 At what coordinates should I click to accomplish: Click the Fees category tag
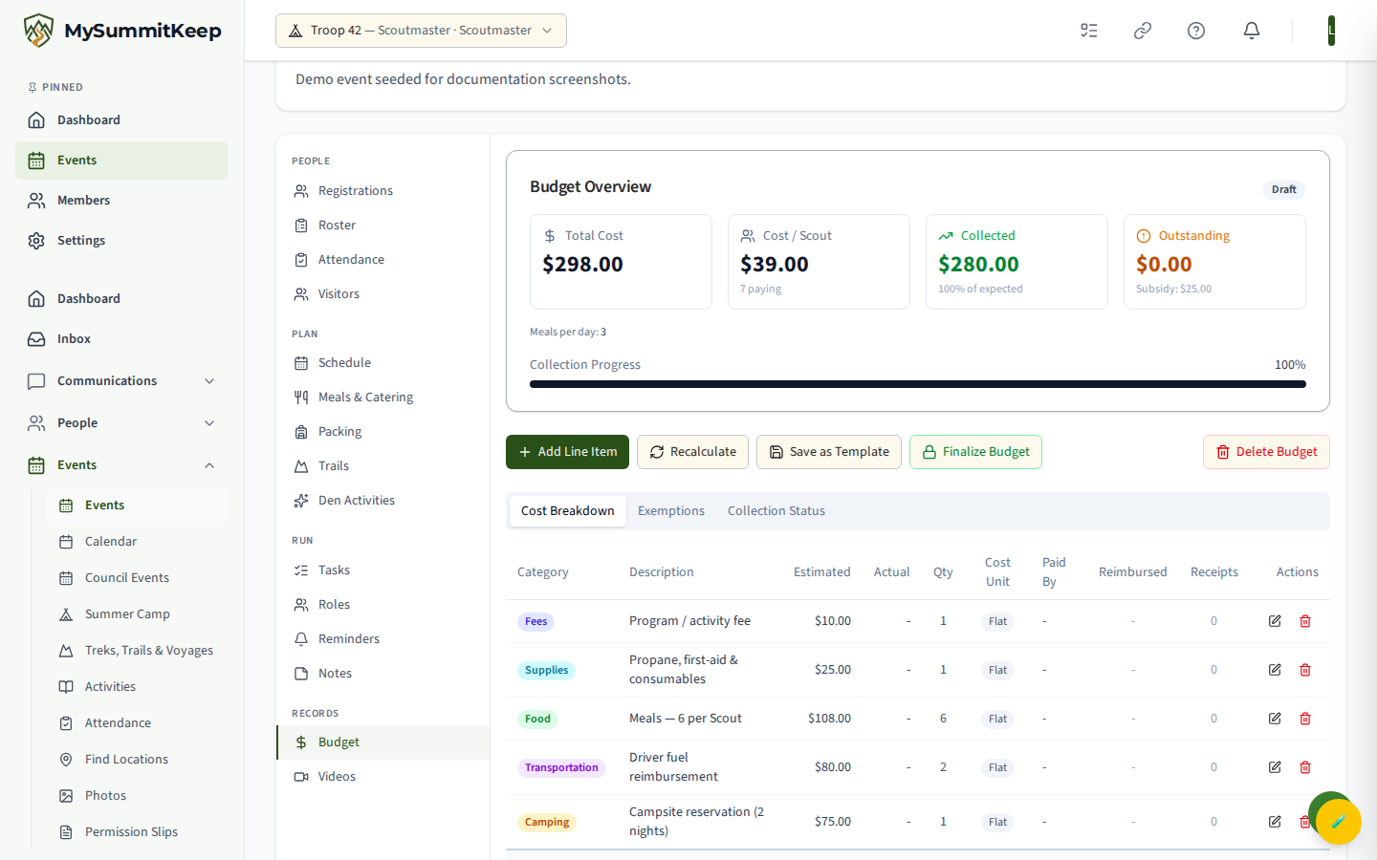tap(535, 622)
